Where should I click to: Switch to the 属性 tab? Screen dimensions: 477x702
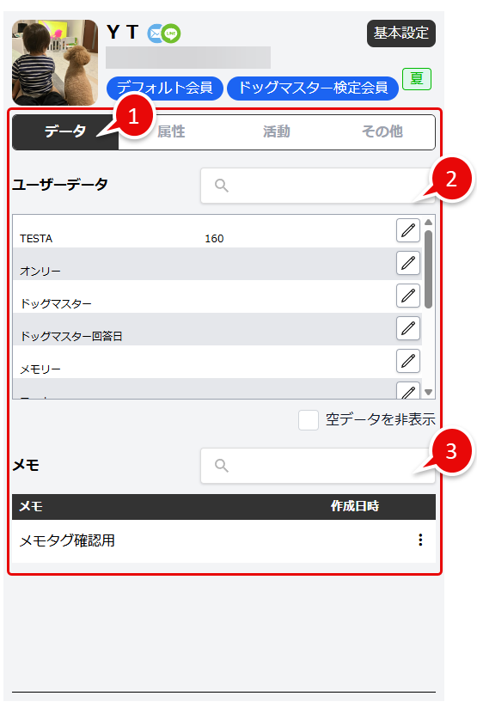171,131
